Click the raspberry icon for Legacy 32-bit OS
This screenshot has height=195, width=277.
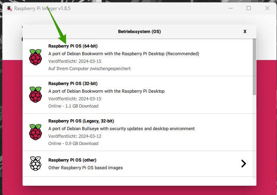[x=35, y=132]
